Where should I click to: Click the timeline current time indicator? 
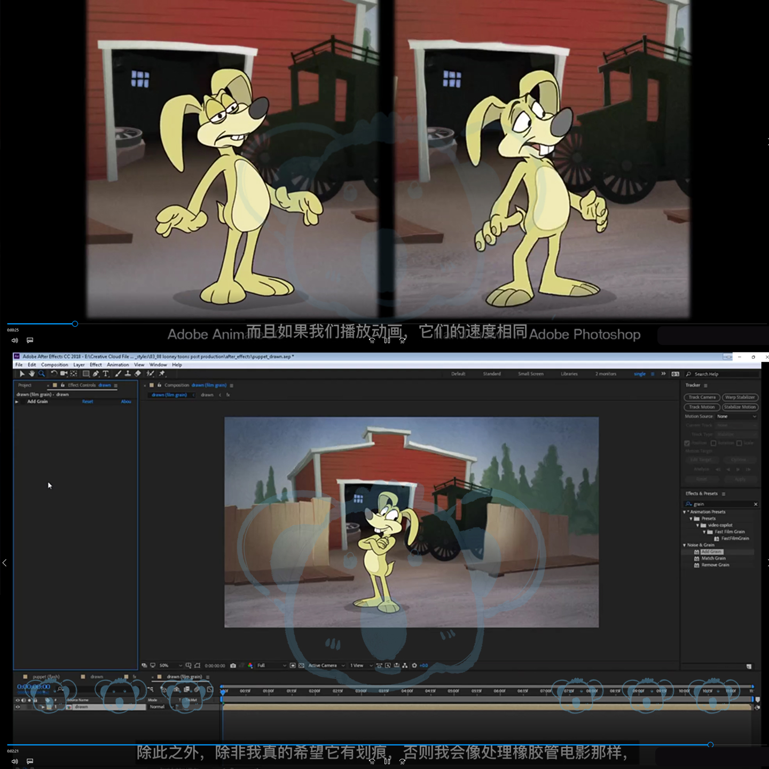click(x=223, y=693)
